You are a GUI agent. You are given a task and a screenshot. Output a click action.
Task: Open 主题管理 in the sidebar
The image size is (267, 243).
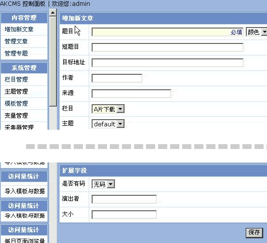16,92
